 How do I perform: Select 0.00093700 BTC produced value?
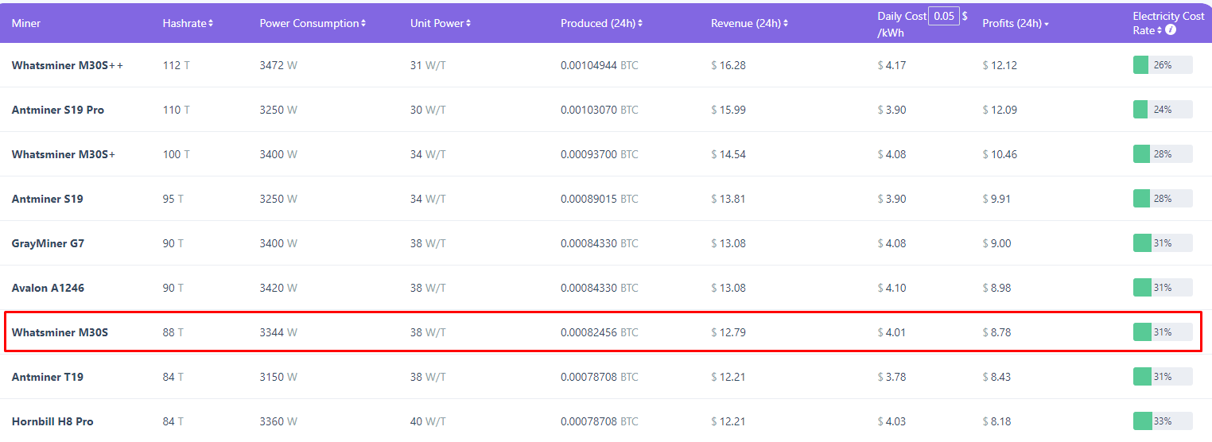tap(600, 154)
